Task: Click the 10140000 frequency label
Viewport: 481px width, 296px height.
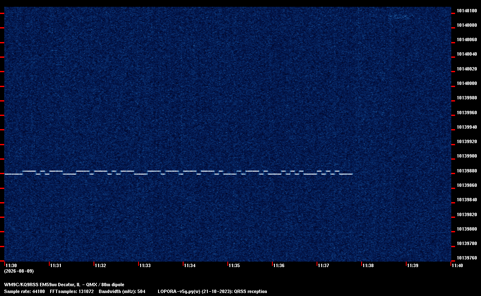Action: pyautogui.click(x=467, y=83)
